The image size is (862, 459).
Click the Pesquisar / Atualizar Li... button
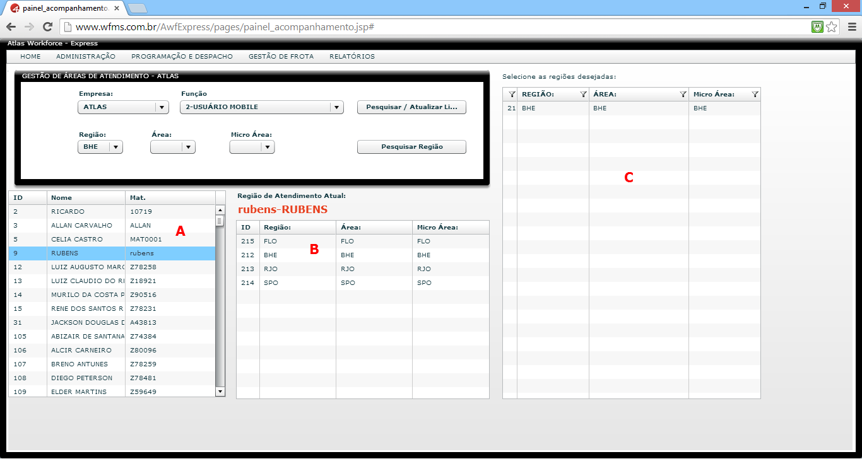coord(411,107)
